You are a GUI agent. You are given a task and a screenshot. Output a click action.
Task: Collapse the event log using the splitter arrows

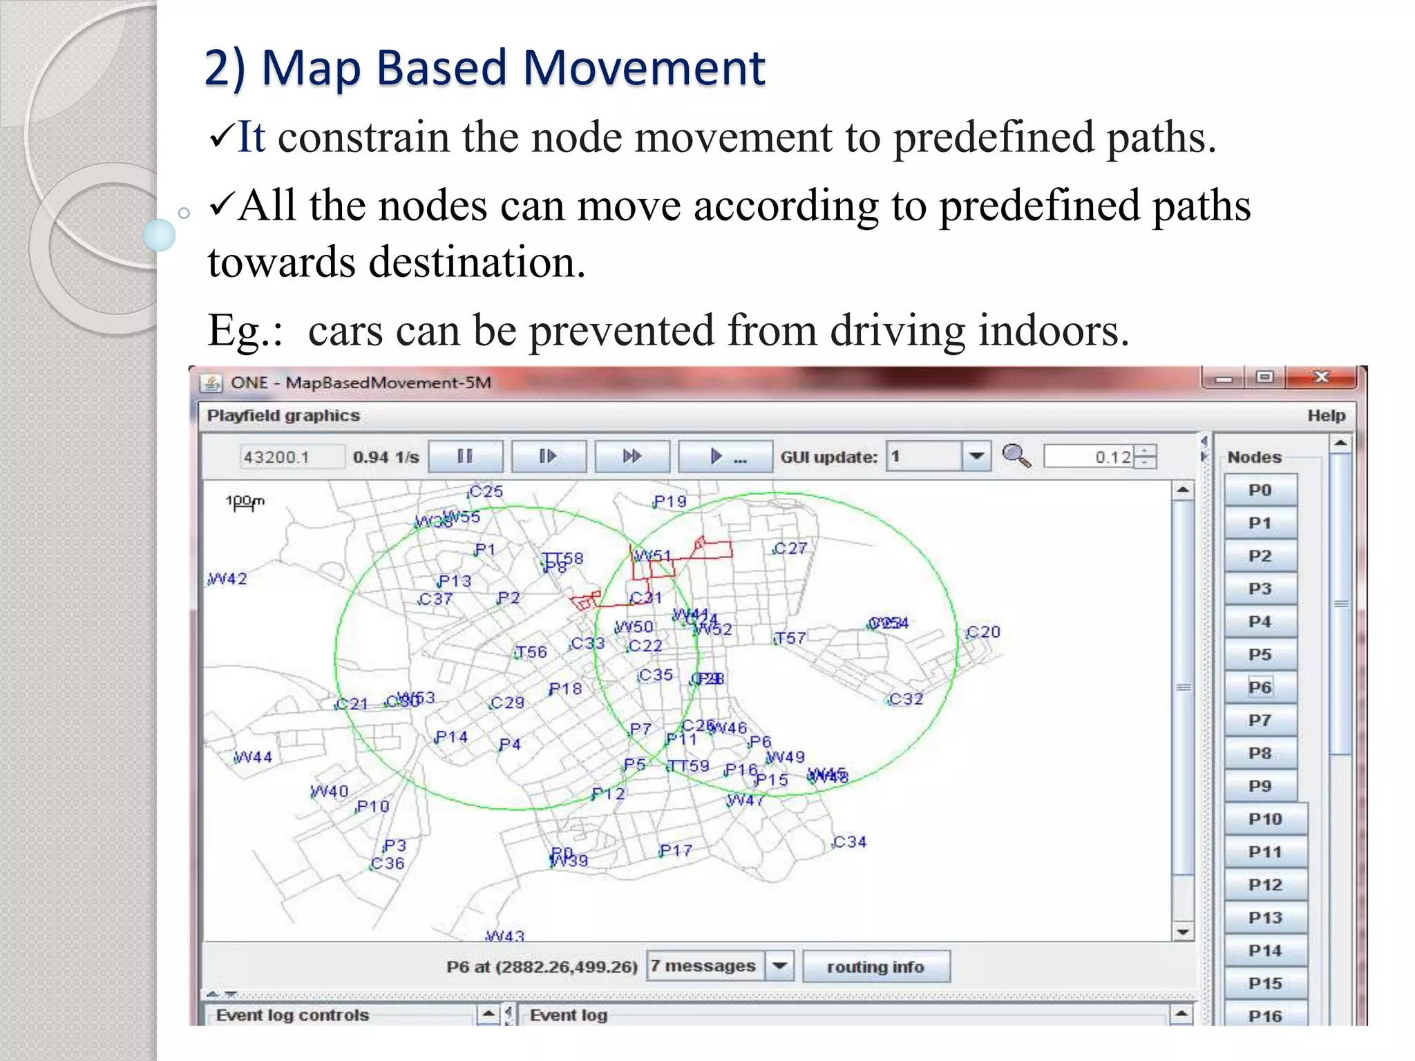(x=231, y=994)
